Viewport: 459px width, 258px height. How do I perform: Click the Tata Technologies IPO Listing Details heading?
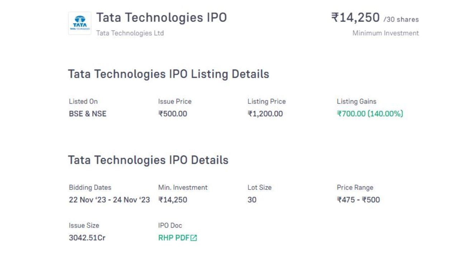(x=169, y=74)
